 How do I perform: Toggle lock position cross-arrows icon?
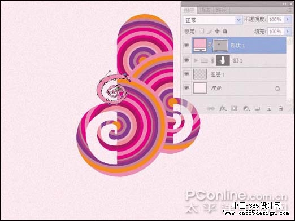[x=217, y=31]
